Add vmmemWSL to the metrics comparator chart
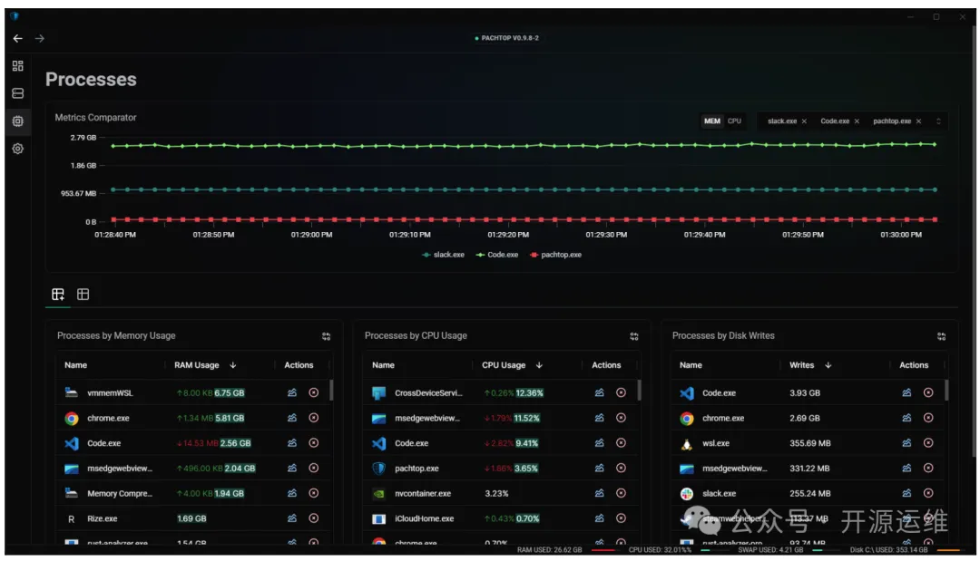The image size is (980, 561). (291, 393)
